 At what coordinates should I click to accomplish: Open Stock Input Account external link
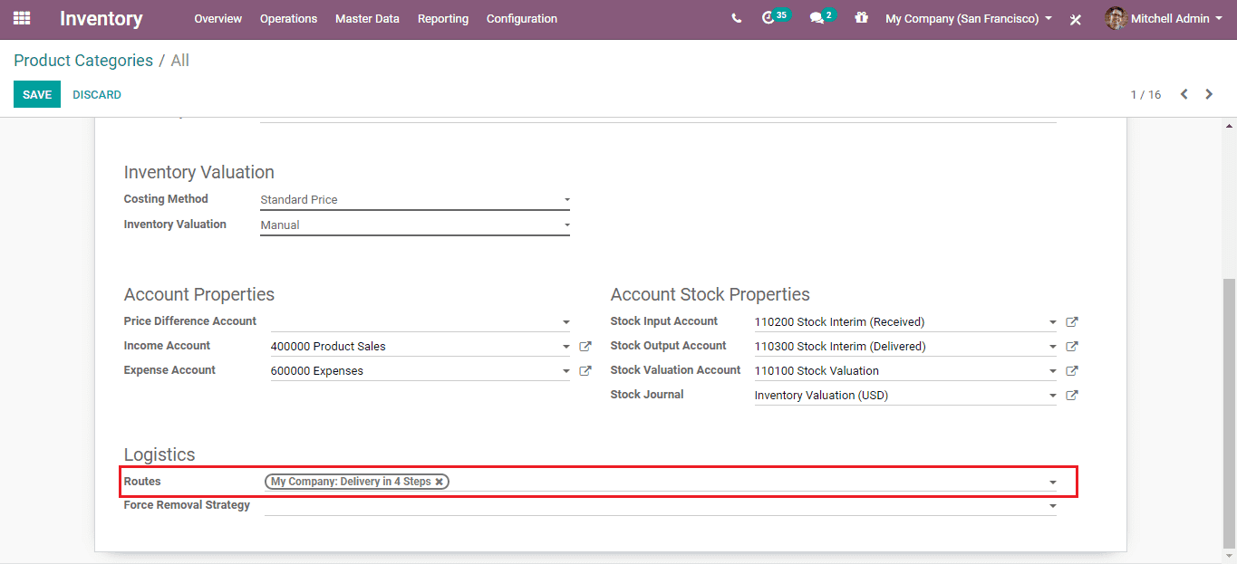coord(1072,321)
